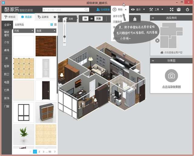Expand the 显示 display menu
The height and width of the screenshot is (156, 194).
(138, 10)
